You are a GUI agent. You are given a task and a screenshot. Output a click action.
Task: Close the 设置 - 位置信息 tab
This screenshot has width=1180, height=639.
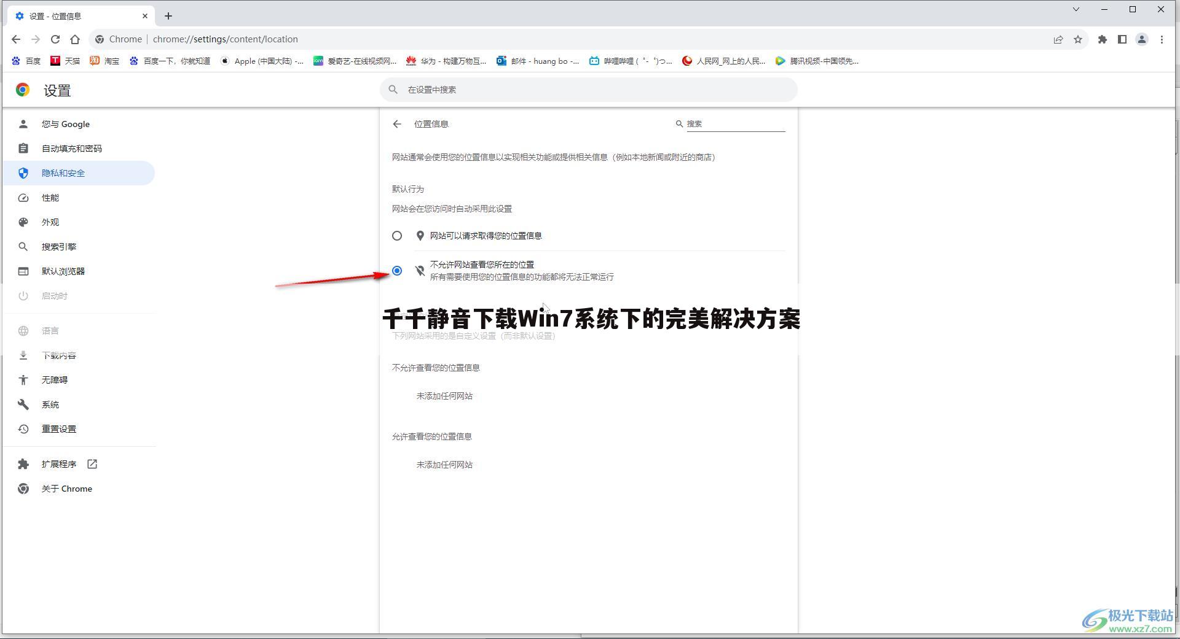click(x=145, y=16)
